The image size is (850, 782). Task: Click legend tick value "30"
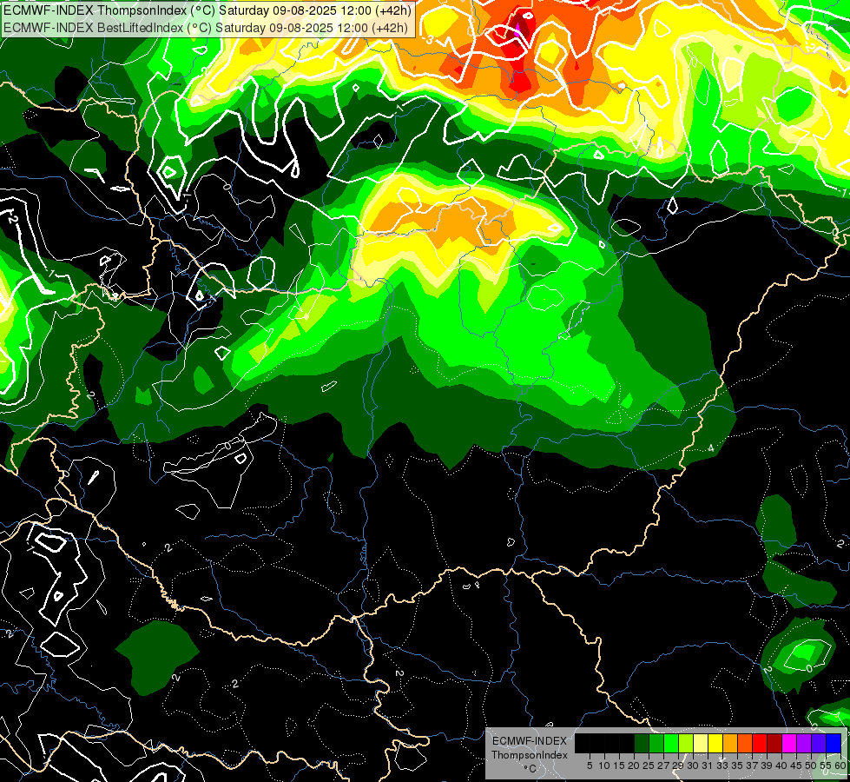[x=694, y=765]
